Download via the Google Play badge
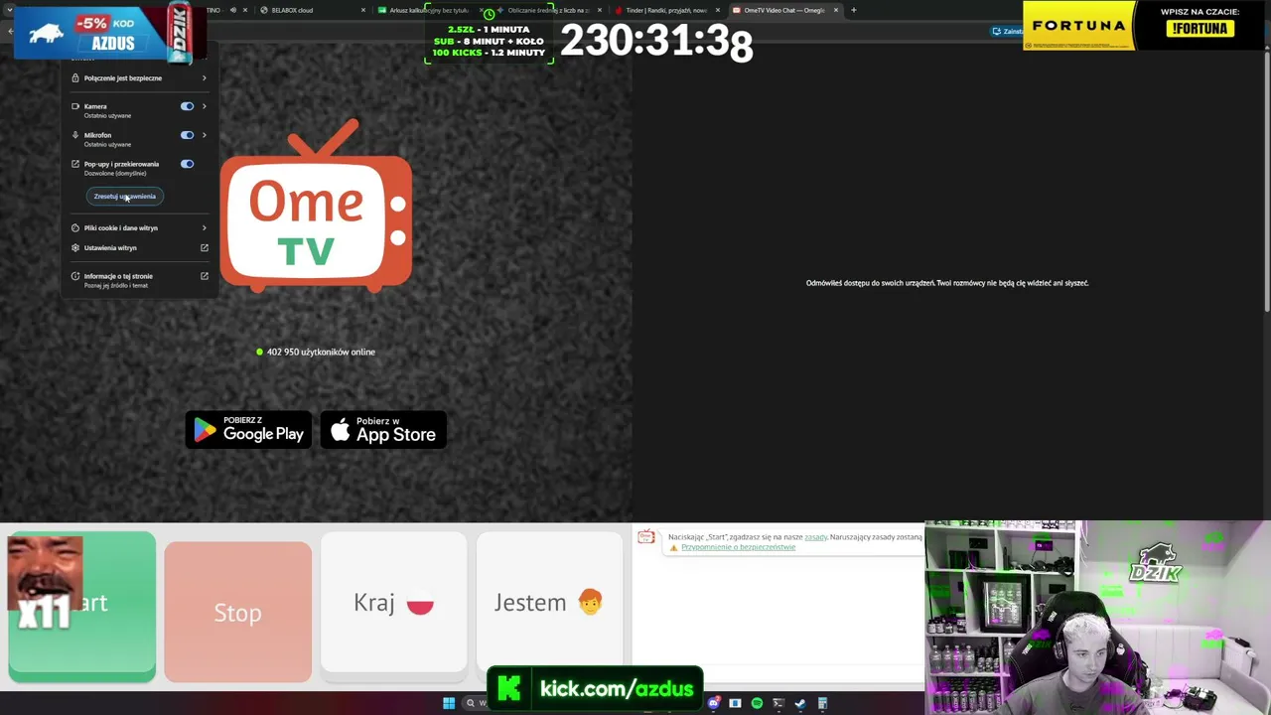Screen dimensions: 1271x715 pyautogui.click(x=249, y=430)
